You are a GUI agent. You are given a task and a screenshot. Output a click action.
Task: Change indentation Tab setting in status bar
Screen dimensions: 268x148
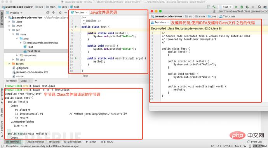(238, 146)
